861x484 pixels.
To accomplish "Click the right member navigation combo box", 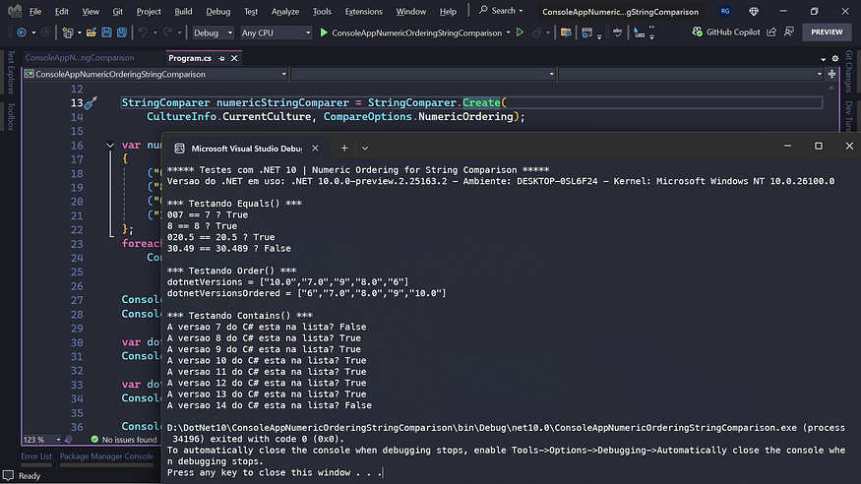I will (691, 74).
